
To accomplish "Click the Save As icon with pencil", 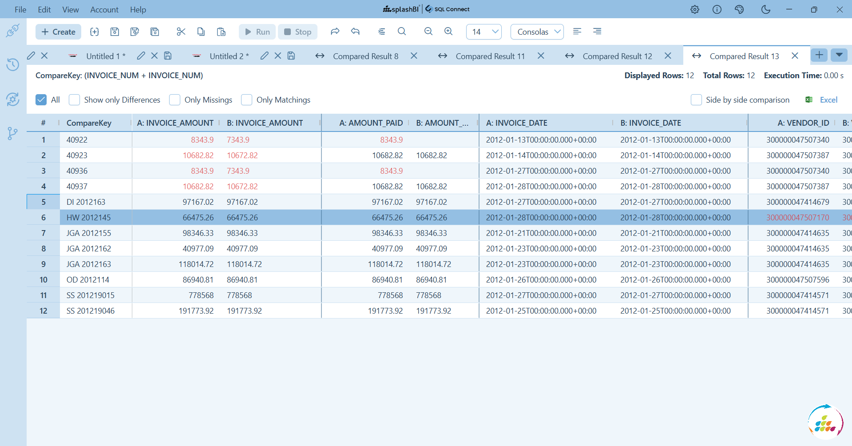I will click(x=135, y=32).
